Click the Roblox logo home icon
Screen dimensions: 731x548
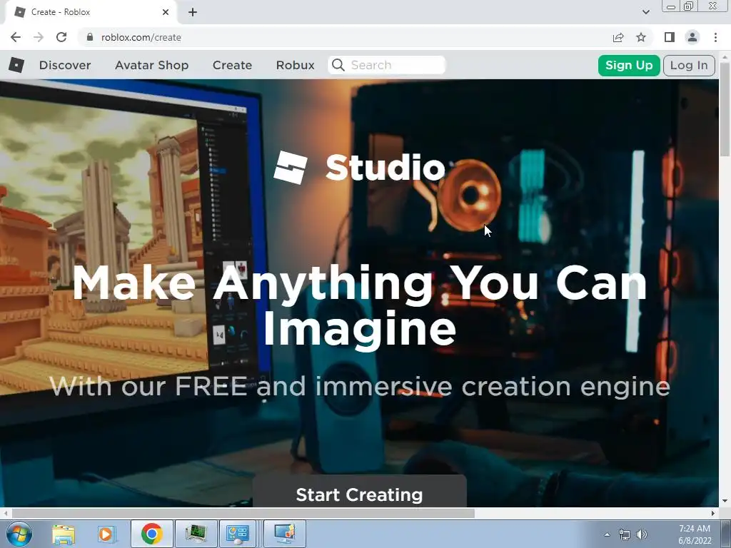tap(16, 65)
